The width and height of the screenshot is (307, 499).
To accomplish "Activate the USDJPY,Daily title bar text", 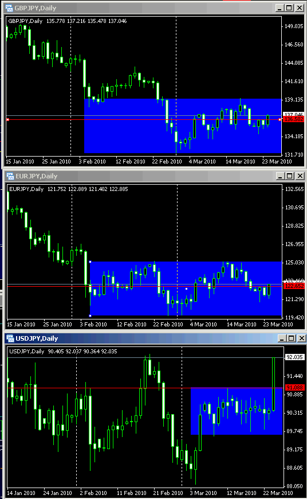I will pos(37,338).
